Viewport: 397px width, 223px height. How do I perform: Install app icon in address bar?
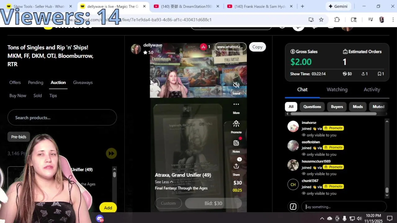pos(311,20)
